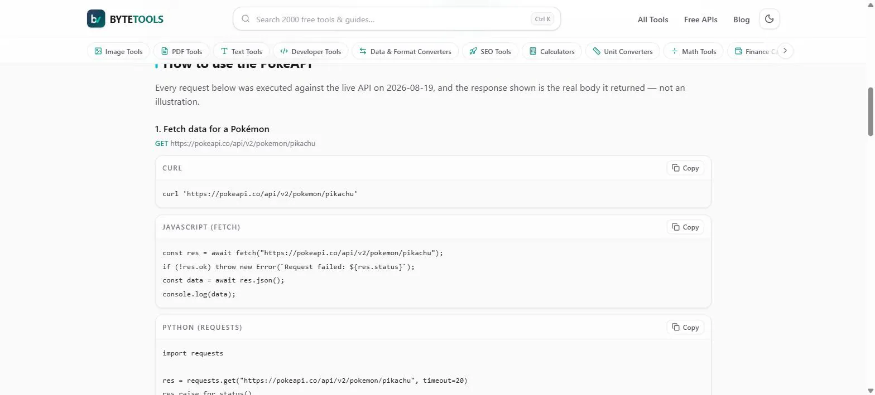The width and height of the screenshot is (875, 395).
Task: Click the page vertical scrollbar thumb
Action: [x=871, y=111]
